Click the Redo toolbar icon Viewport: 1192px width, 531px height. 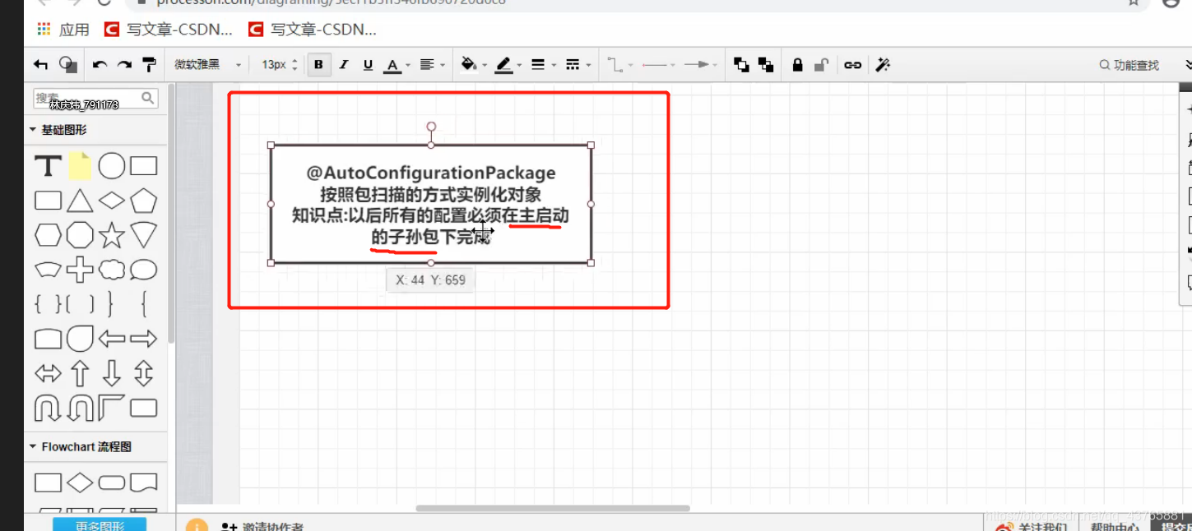[x=124, y=65]
